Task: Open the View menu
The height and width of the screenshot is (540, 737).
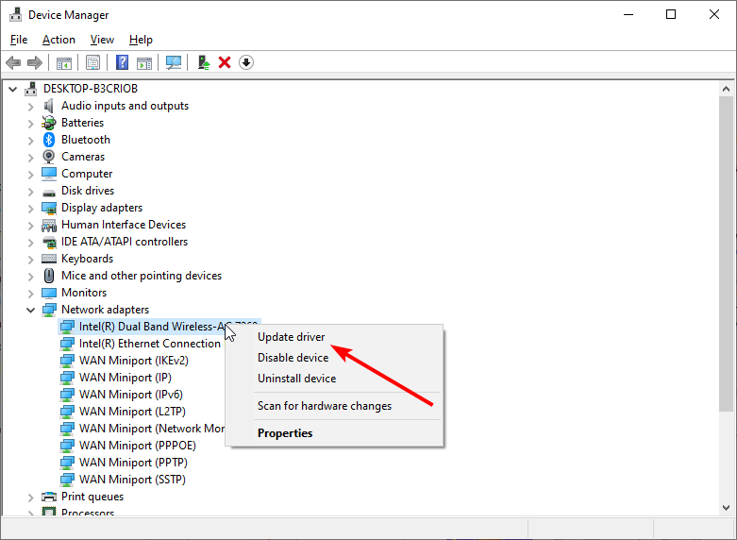Action: (102, 40)
